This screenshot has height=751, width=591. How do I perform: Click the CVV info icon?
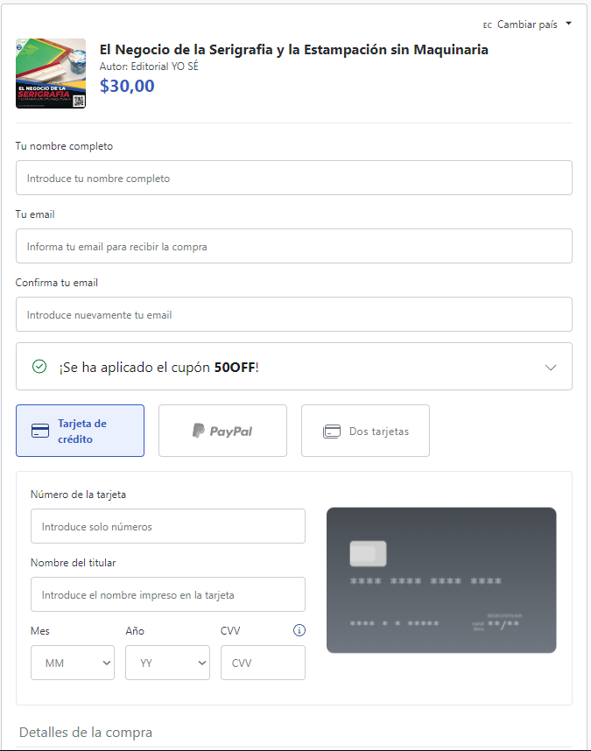click(299, 630)
